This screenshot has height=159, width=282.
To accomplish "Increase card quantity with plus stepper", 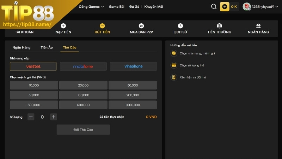I will (53, 117).
